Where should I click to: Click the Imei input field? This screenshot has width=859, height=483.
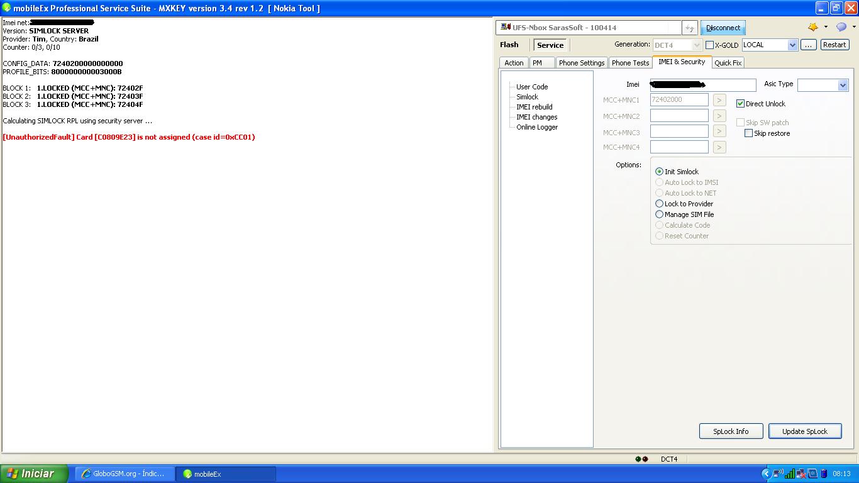point(703,85)
